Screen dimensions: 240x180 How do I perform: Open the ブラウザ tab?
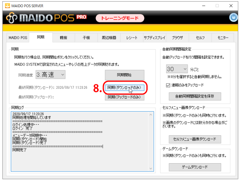coord(177,38)
